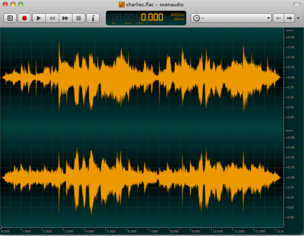Click the -0.80 mark on bottom channel scale
304x236 pixels.
tap(290, 217)
